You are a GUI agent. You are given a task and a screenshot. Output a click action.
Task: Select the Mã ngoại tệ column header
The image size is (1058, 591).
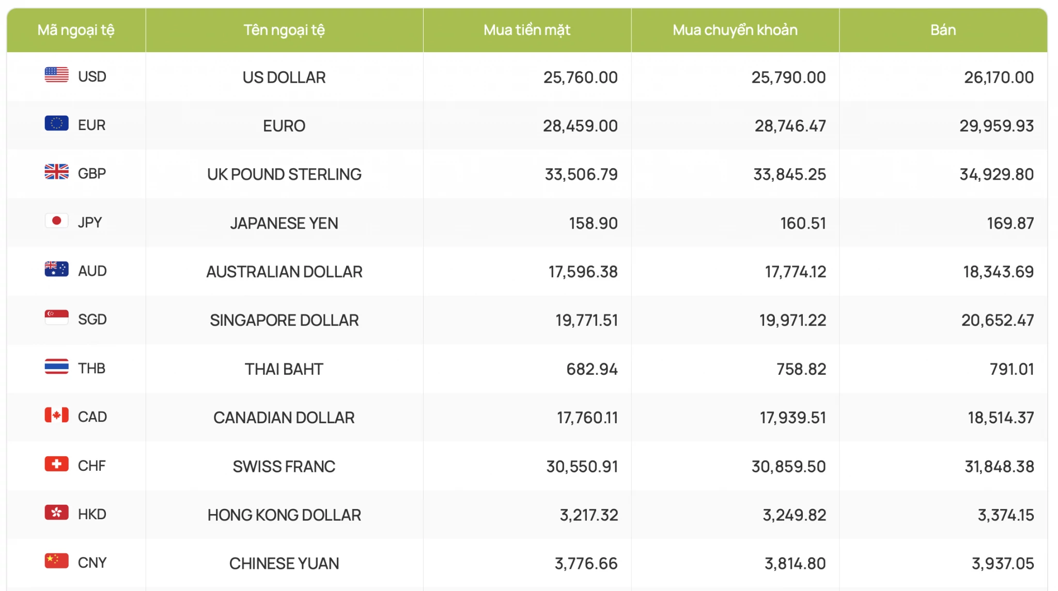coord(76,30)
